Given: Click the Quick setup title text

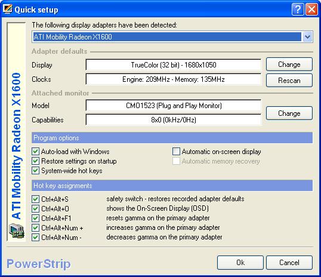Looking at the screenshot, I should coord(36,10).
